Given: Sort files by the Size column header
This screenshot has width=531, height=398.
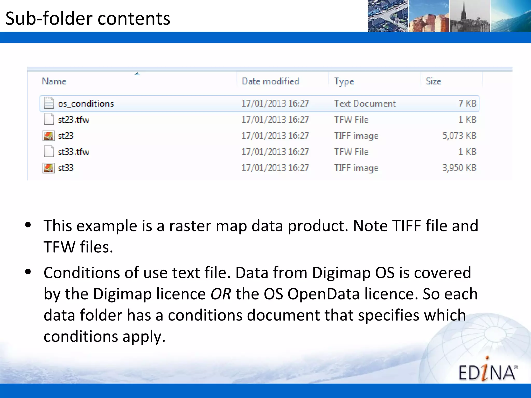Looking at the screenshot, I should (433, 81).
